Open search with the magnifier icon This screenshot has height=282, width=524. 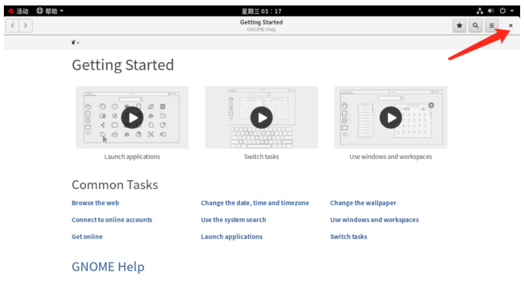coord(475,26)
